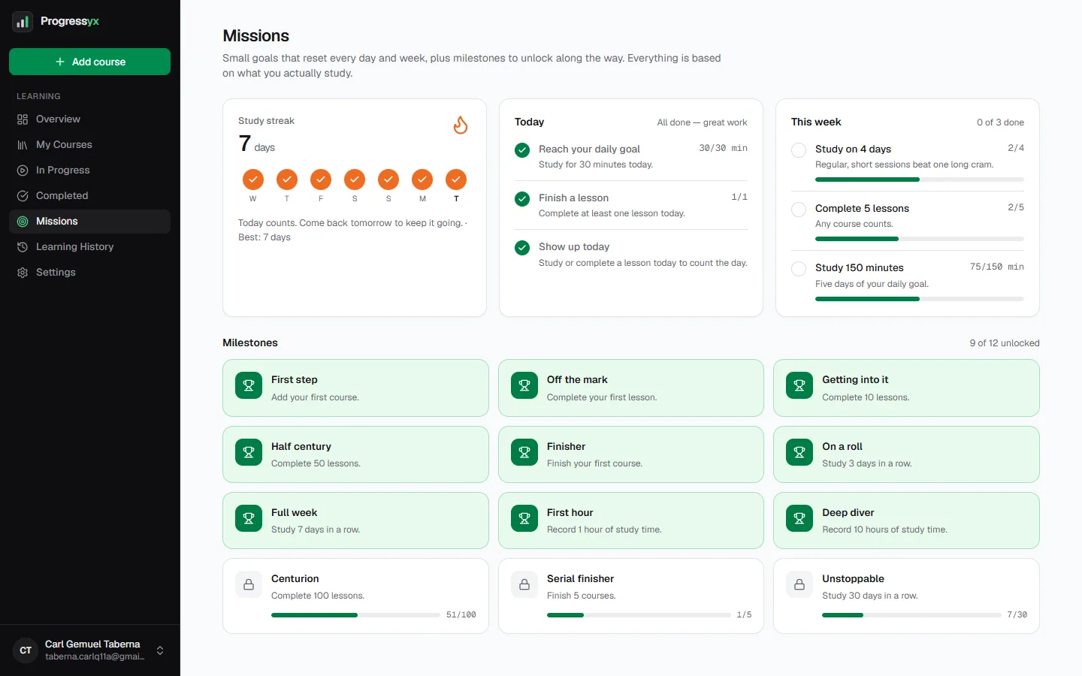The height and width of the screenshot is (676, 1082).
Task: Click the flame icon in Study streak card
Action: pos(461,125)
